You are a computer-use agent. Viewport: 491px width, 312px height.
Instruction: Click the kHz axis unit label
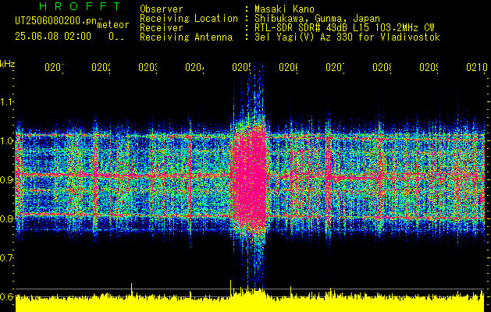click(x=7, y=64)
